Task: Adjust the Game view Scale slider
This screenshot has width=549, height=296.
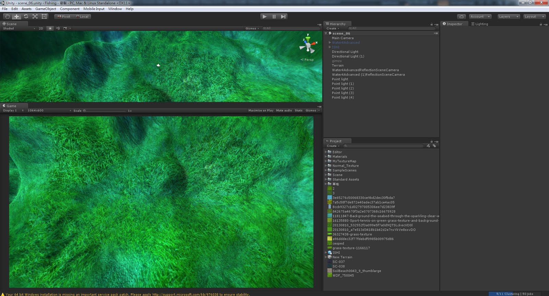Action: coord(105,111)
